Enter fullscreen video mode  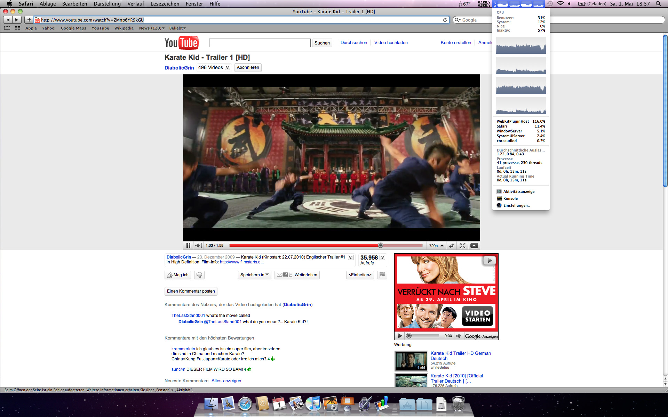[x=462, y=246]
